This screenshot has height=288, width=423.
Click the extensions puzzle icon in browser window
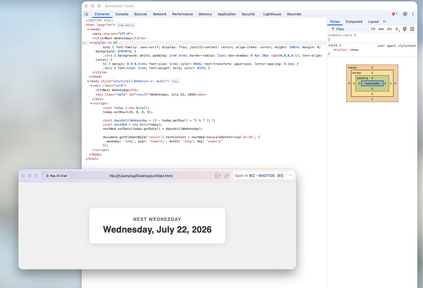click(x=218, y=176)
